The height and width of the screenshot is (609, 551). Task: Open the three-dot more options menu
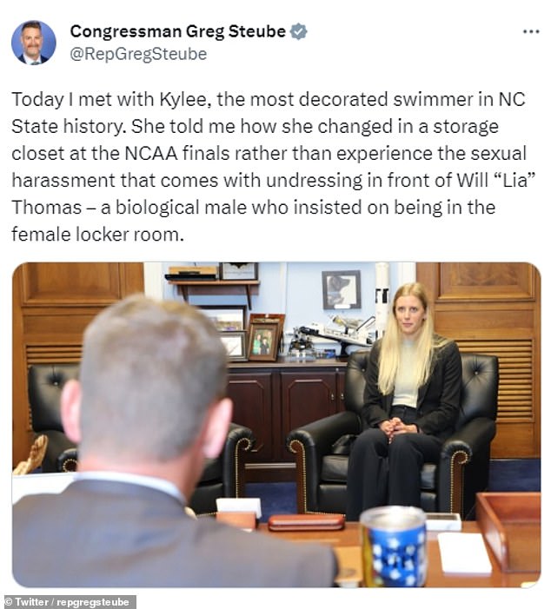pyautogui.click(x=531, y=32)
